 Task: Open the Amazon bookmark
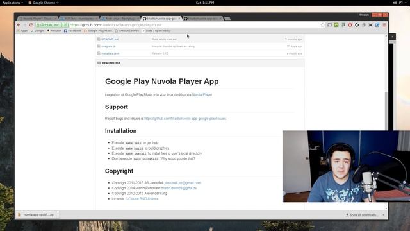[54, 31]
